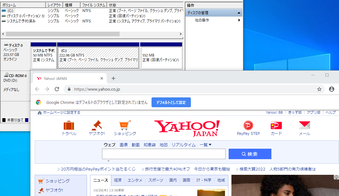Image resolution: width=339 pixels, height=196 pixels.
Task: Open ヤフオク! gavel icon
Action: tap(97, 125)
